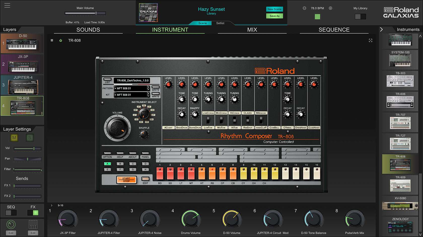423x237 pixels.
Task: Choose ZENOLOGY from Instruments browser
Action: pos(400,226)
